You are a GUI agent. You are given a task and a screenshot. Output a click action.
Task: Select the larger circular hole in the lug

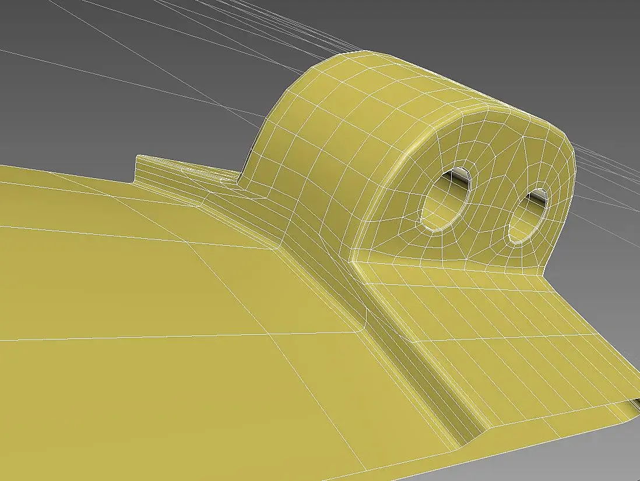point(446,199)
